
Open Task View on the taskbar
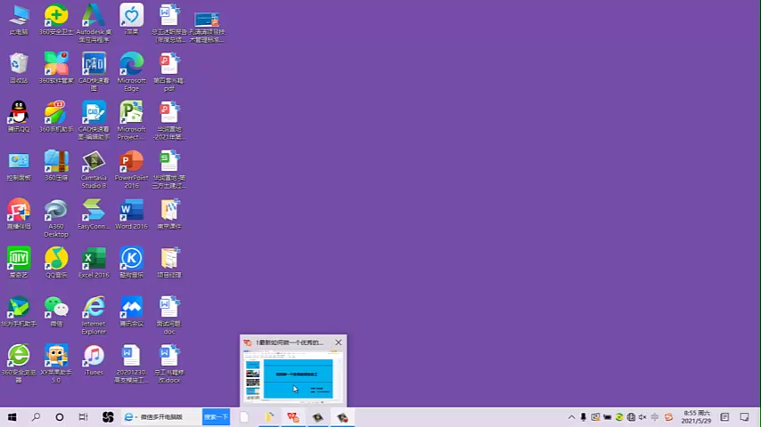click(83, 417)
